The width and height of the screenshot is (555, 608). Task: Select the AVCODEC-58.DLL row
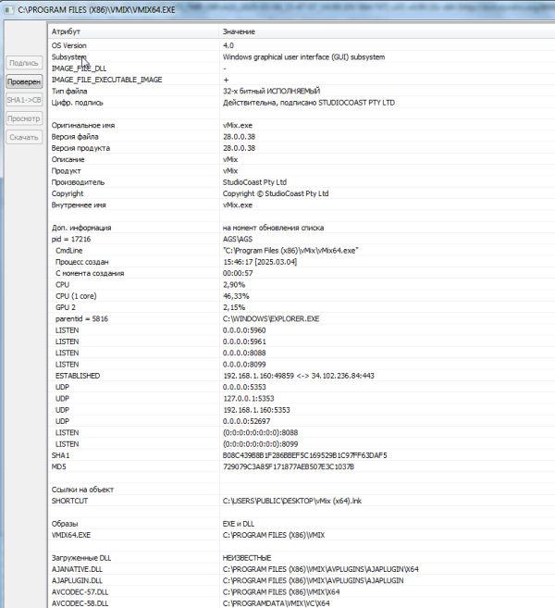click(302, 603)
